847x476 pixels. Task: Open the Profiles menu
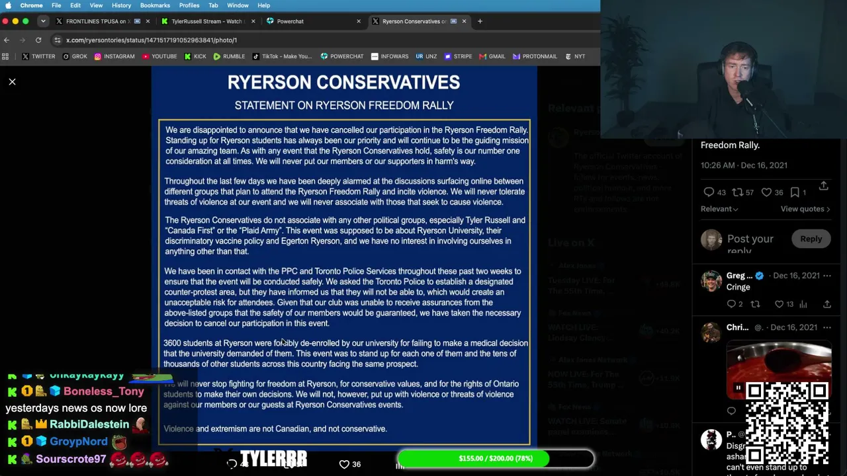point(189,5)
